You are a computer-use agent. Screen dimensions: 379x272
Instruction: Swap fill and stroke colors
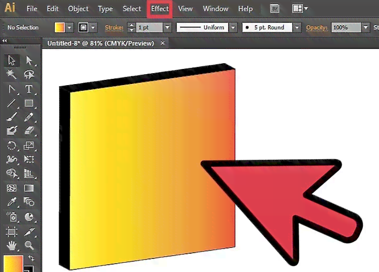pos(31,258)
